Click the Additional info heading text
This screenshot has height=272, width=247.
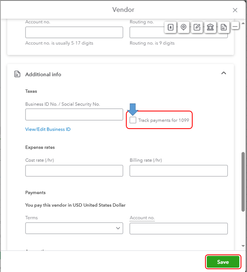point(43,74)
